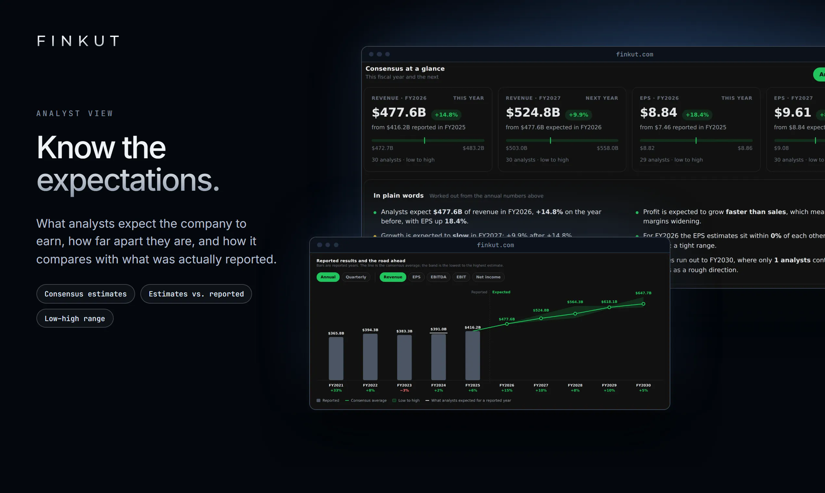Click the Revenue FY2026 range bar
825x493 pixels.
click(428, 140)
